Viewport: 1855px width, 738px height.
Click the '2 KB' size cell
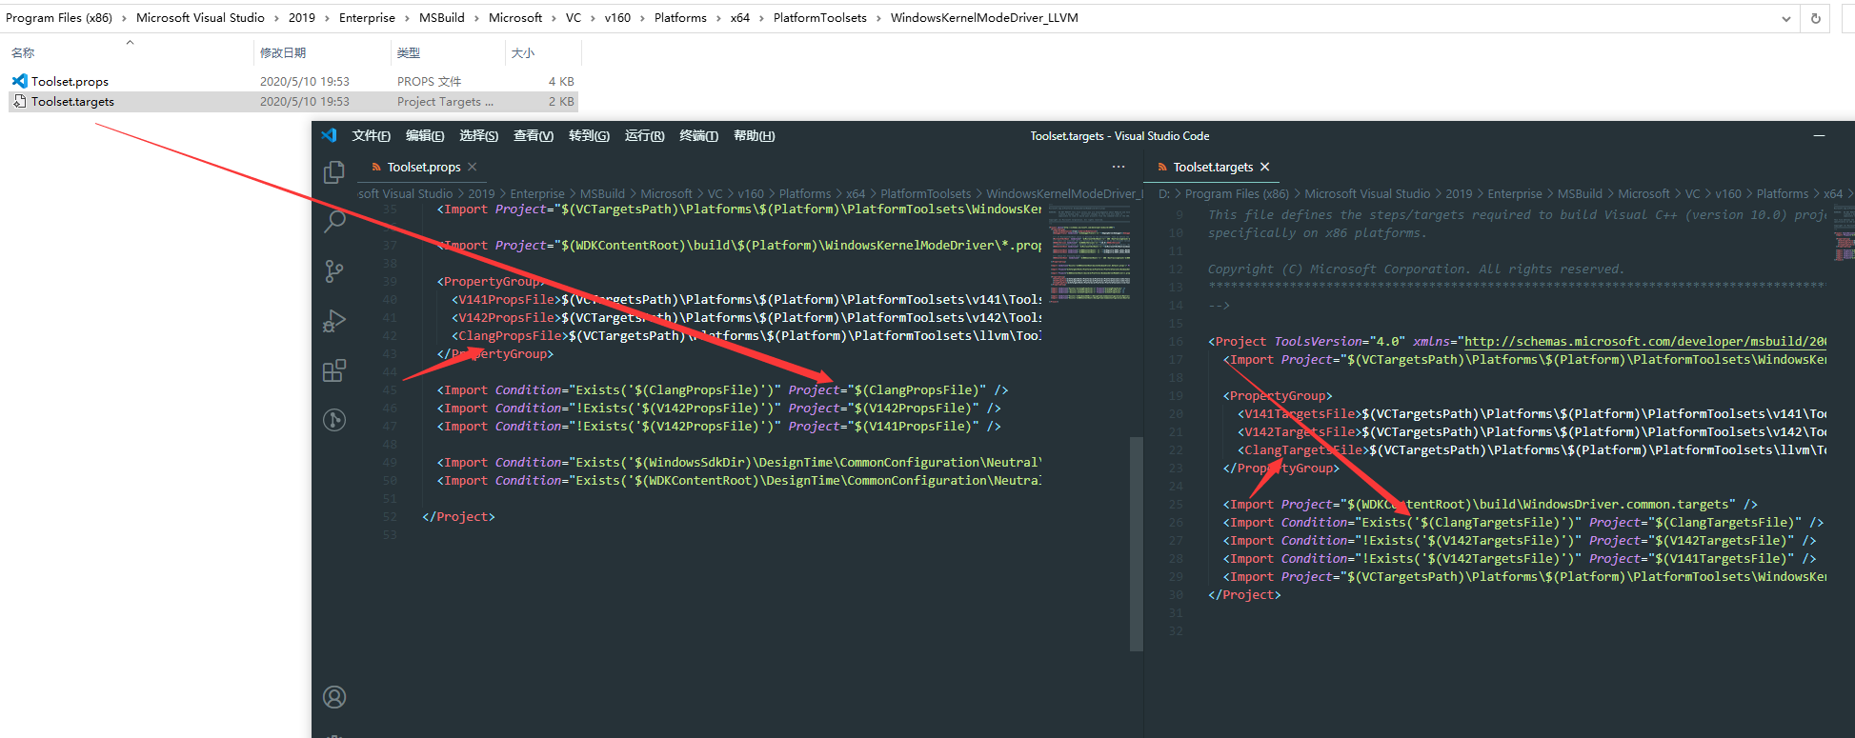(561, 102)
